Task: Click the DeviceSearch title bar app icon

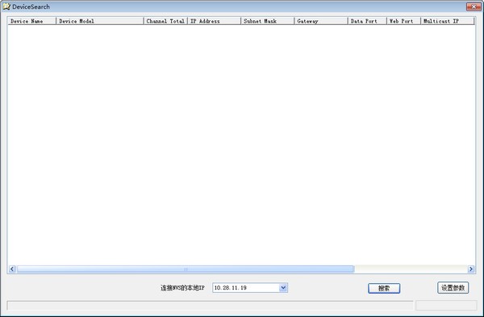Action: (6, 6)
